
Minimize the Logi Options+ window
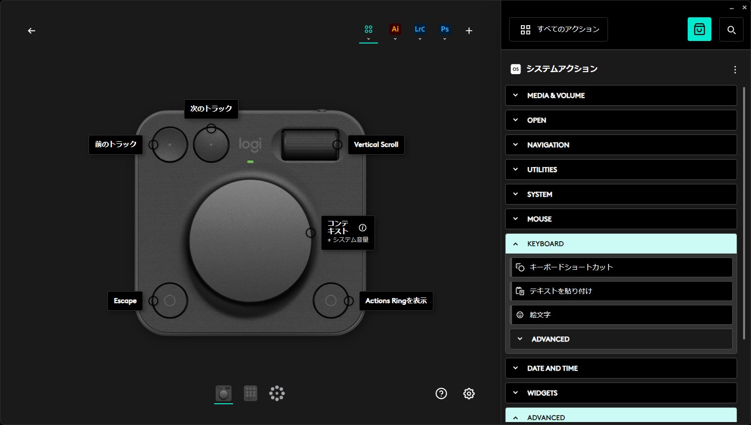click(x=732, y=8)
